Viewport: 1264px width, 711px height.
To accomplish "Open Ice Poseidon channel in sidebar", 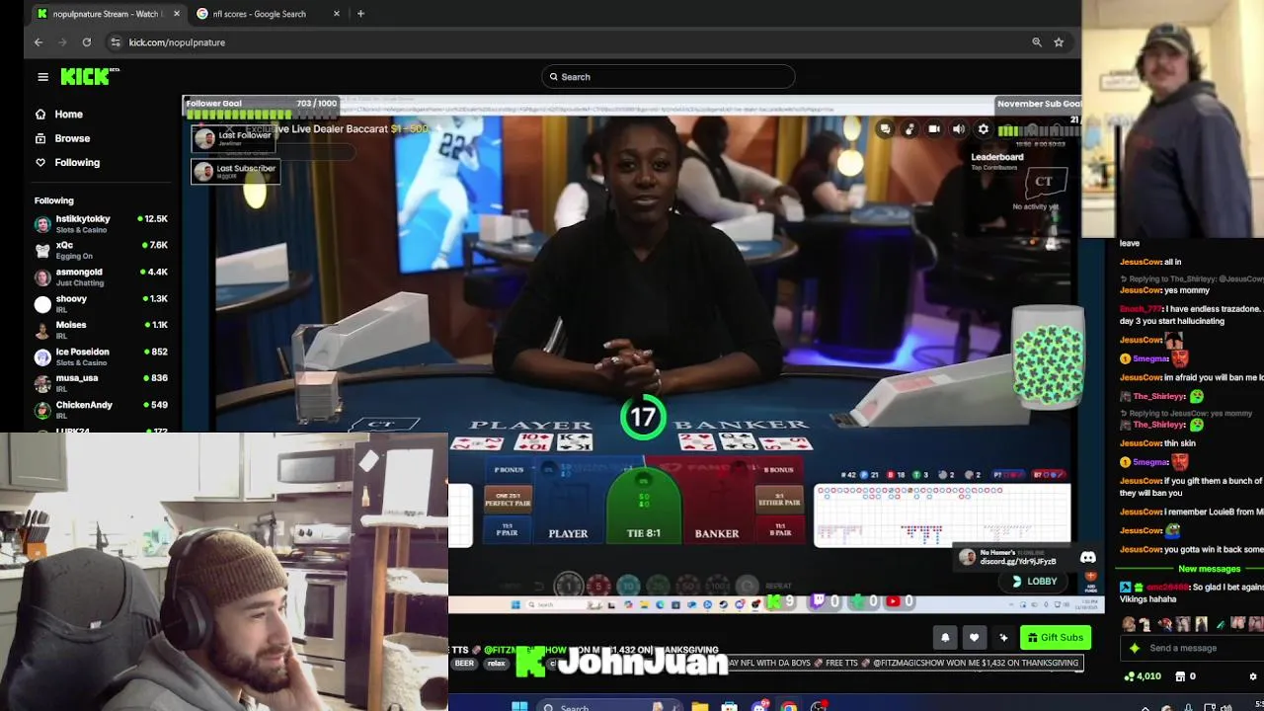I will pos(101,356).
